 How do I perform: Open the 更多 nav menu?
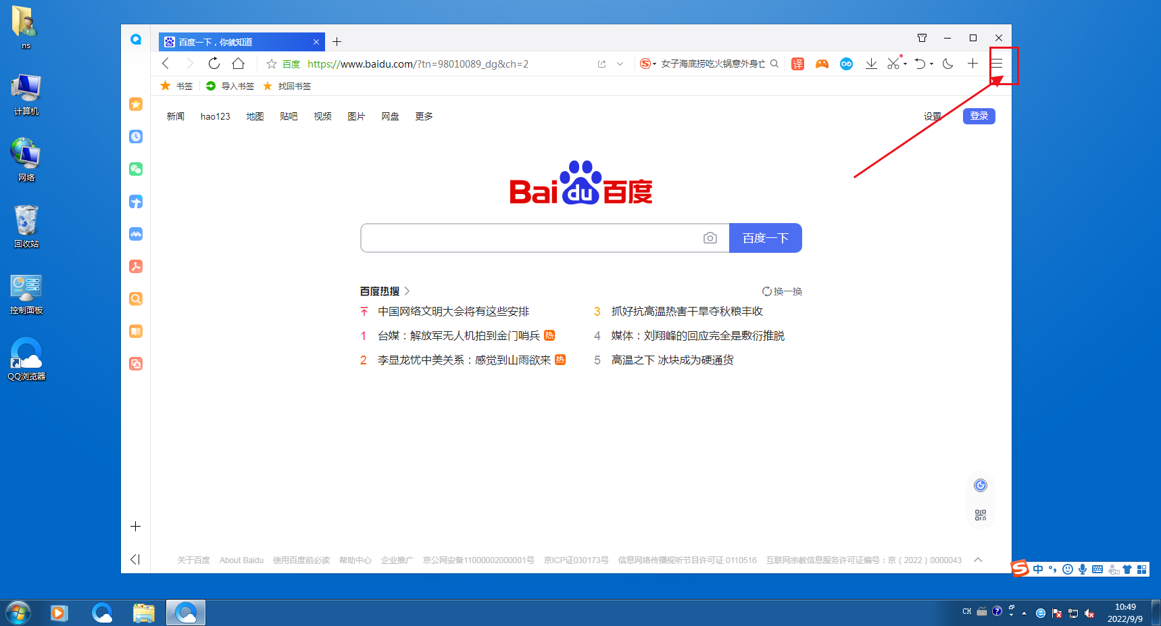pyautogui.click(x=424, y=116)
